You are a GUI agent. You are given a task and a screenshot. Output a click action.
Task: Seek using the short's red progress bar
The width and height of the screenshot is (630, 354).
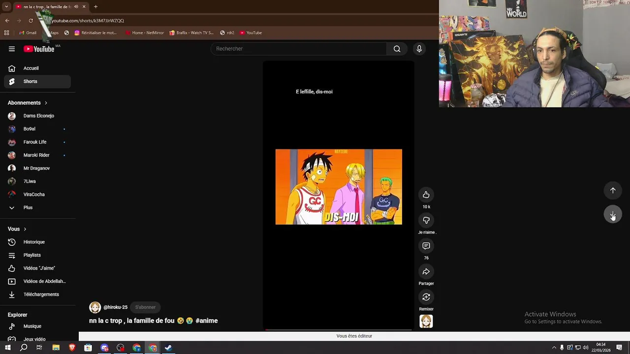click(x=339, y=329)
